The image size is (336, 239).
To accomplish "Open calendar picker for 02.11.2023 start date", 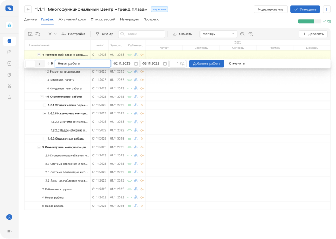I will click(x=136, y=63).
